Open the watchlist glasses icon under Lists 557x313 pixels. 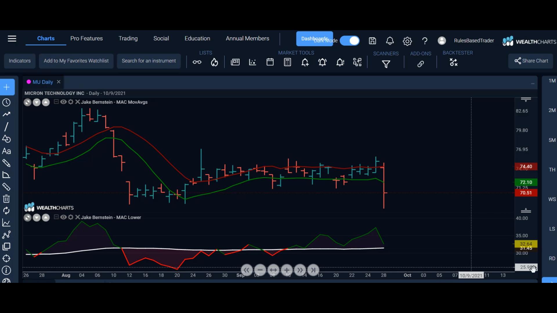click(197, 62)
